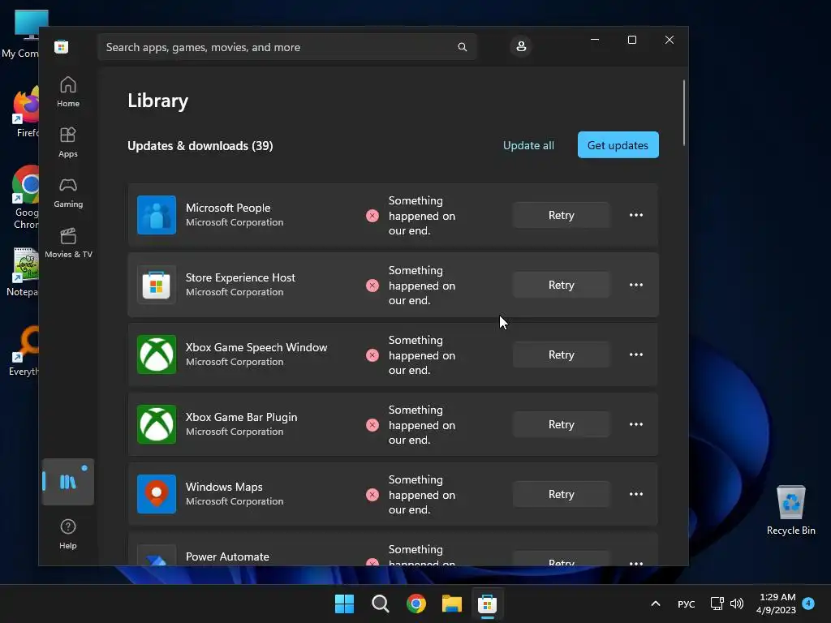Screen dimensions: 831x623
Task: Switch the РУС input language indicator
Action: point(687,604)
